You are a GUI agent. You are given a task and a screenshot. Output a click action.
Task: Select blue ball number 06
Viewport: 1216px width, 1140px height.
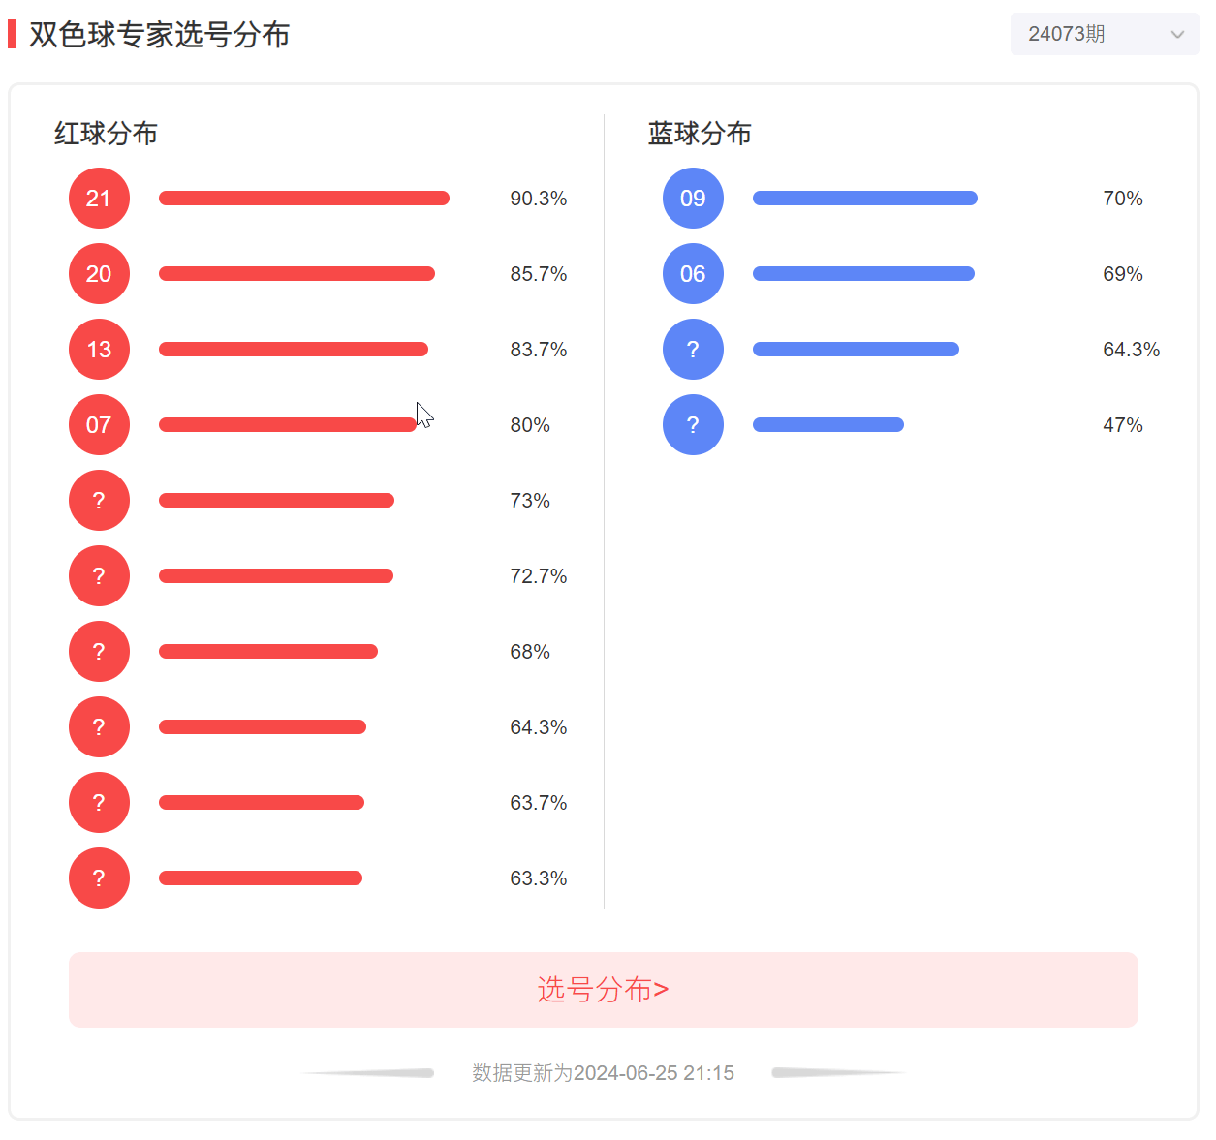point(693,274)
